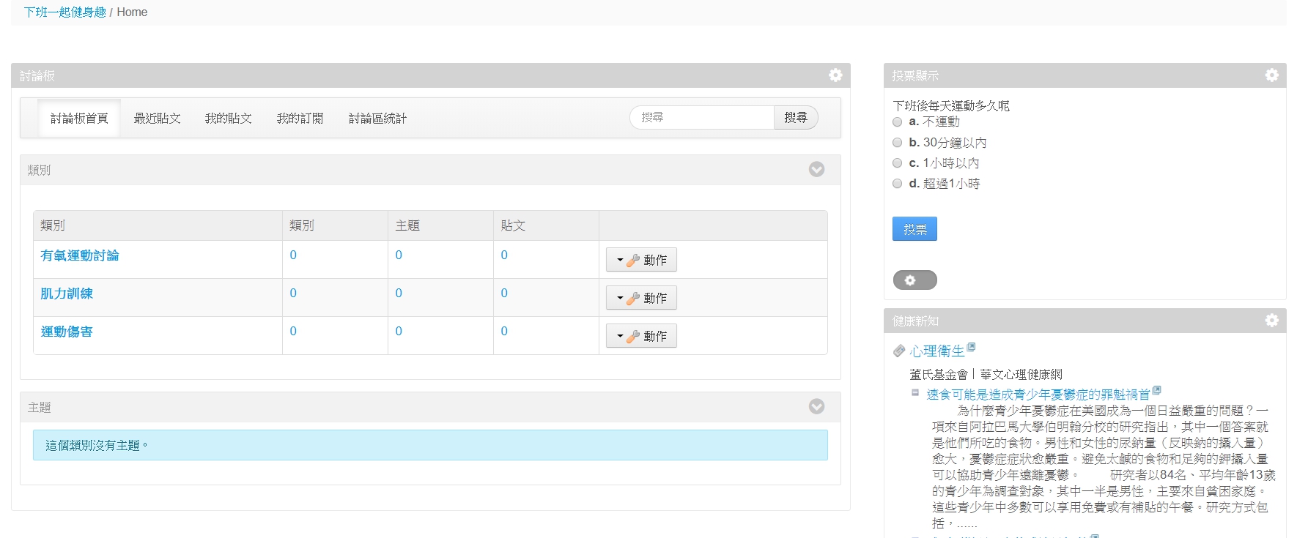The height and width of the screenshot is (538, 1297).
Task: Open the 有氧運動討論 category link
Action: [80, 255]
